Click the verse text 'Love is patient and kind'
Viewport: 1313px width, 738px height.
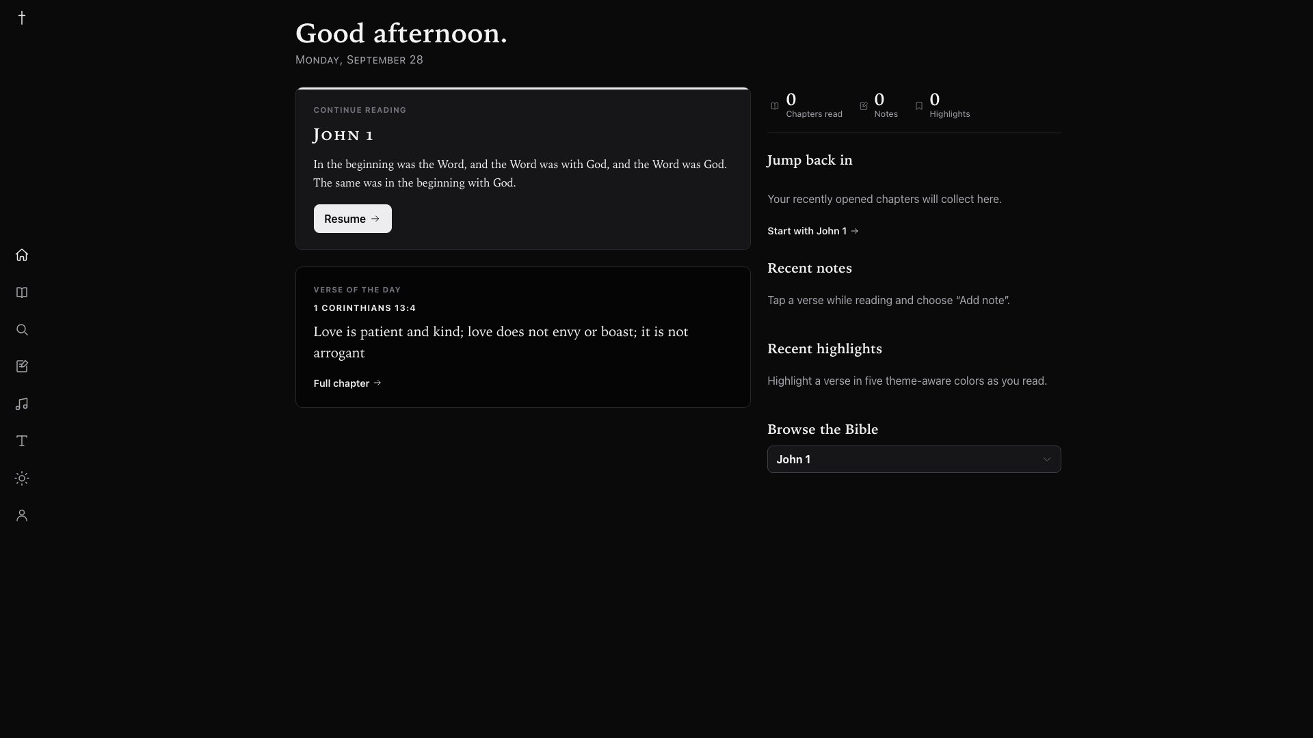point(387,332)
